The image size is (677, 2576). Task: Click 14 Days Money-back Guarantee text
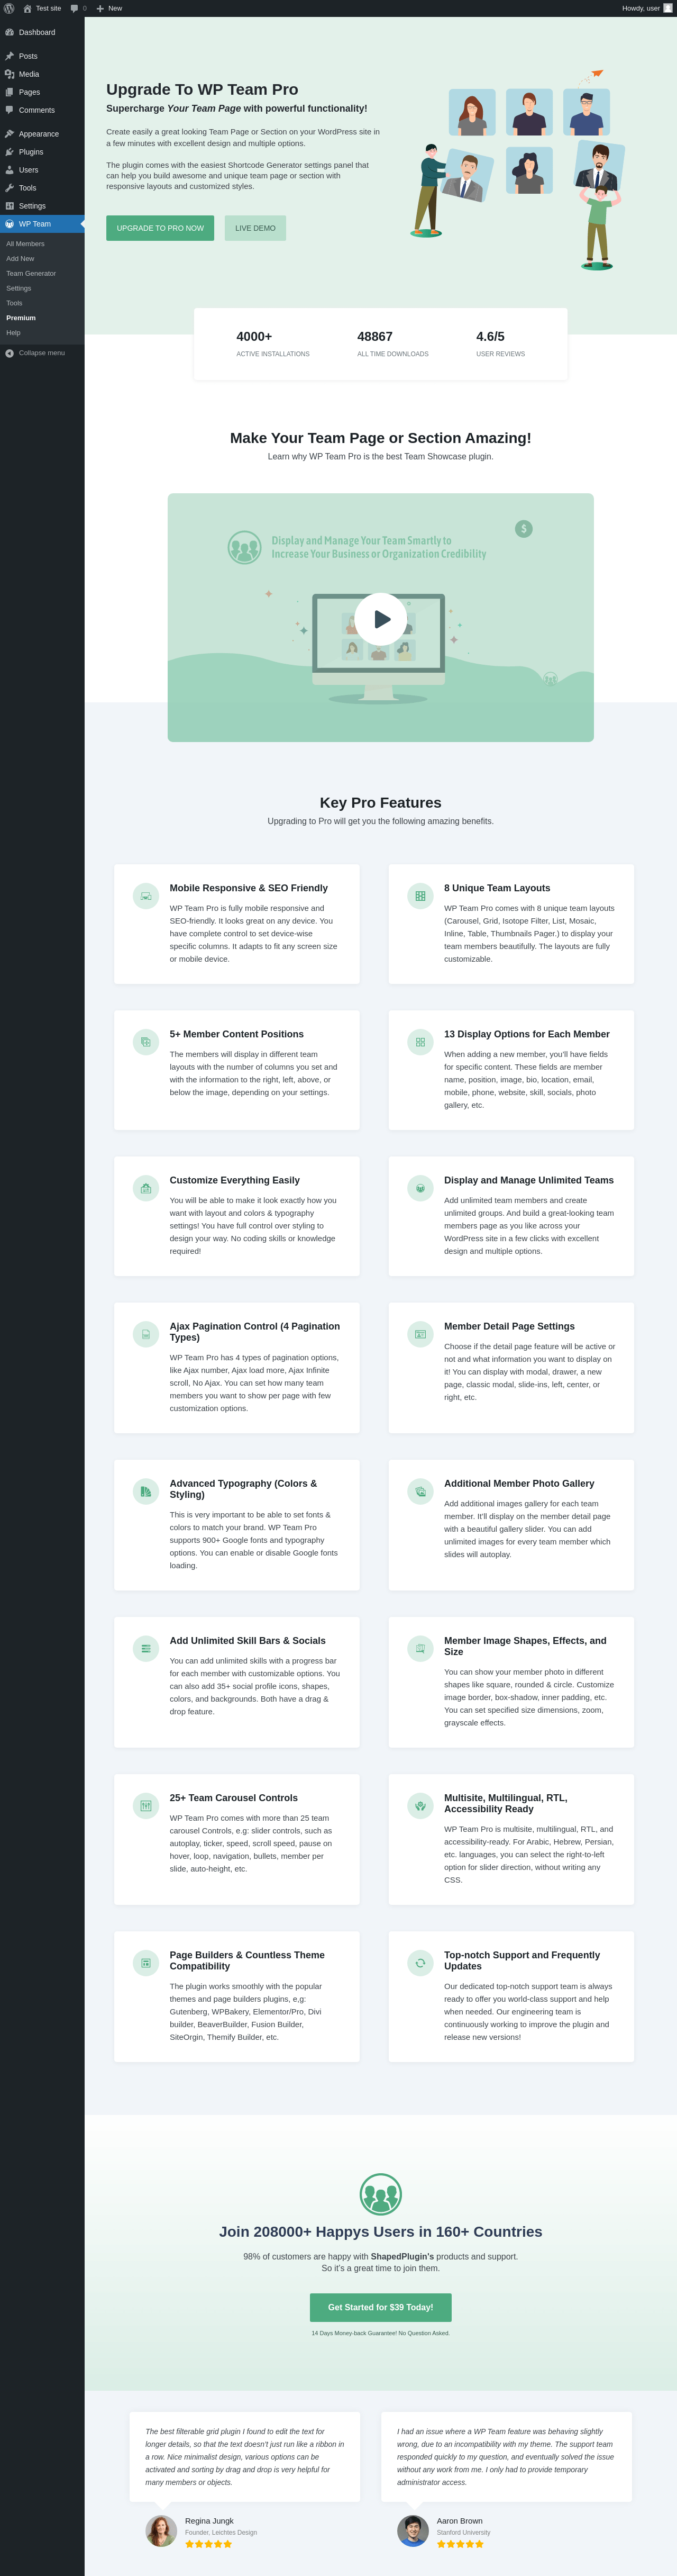381,2333
